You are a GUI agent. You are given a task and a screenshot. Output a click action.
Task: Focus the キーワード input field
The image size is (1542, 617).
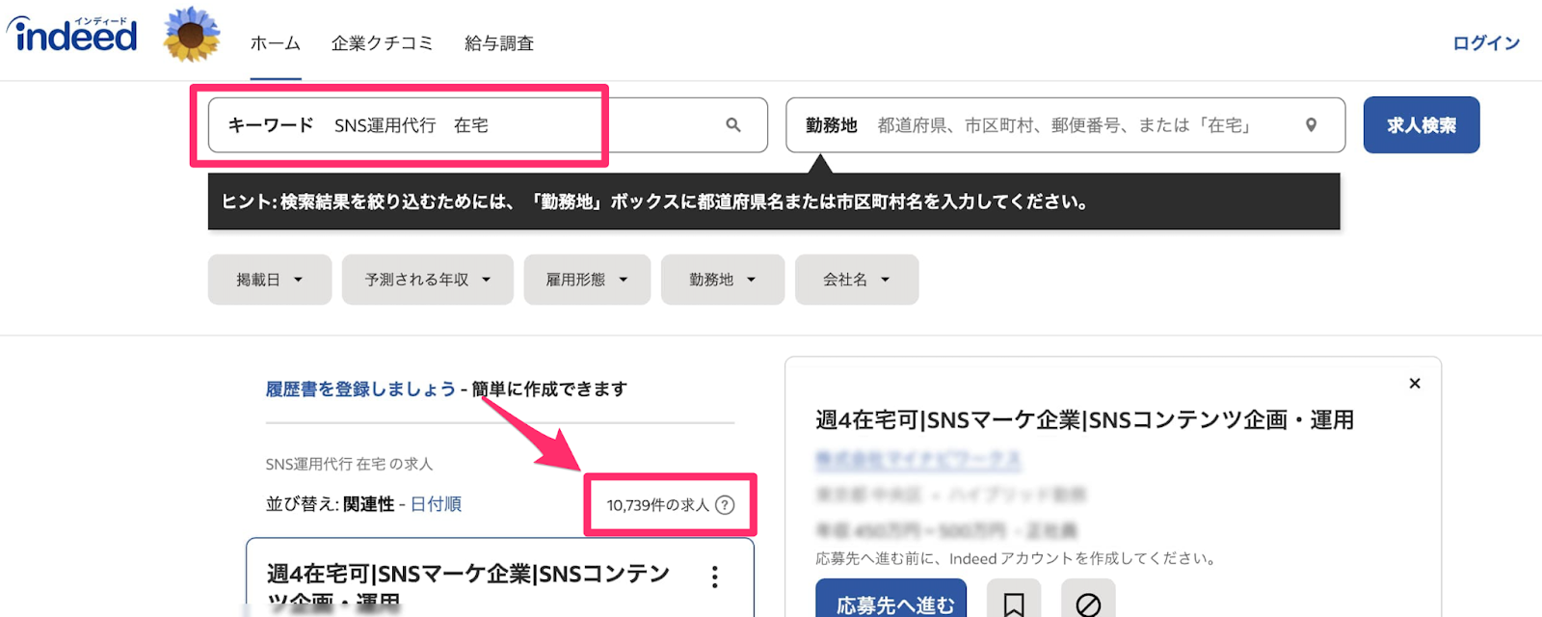pyautogui.click(x=488, y=125)
